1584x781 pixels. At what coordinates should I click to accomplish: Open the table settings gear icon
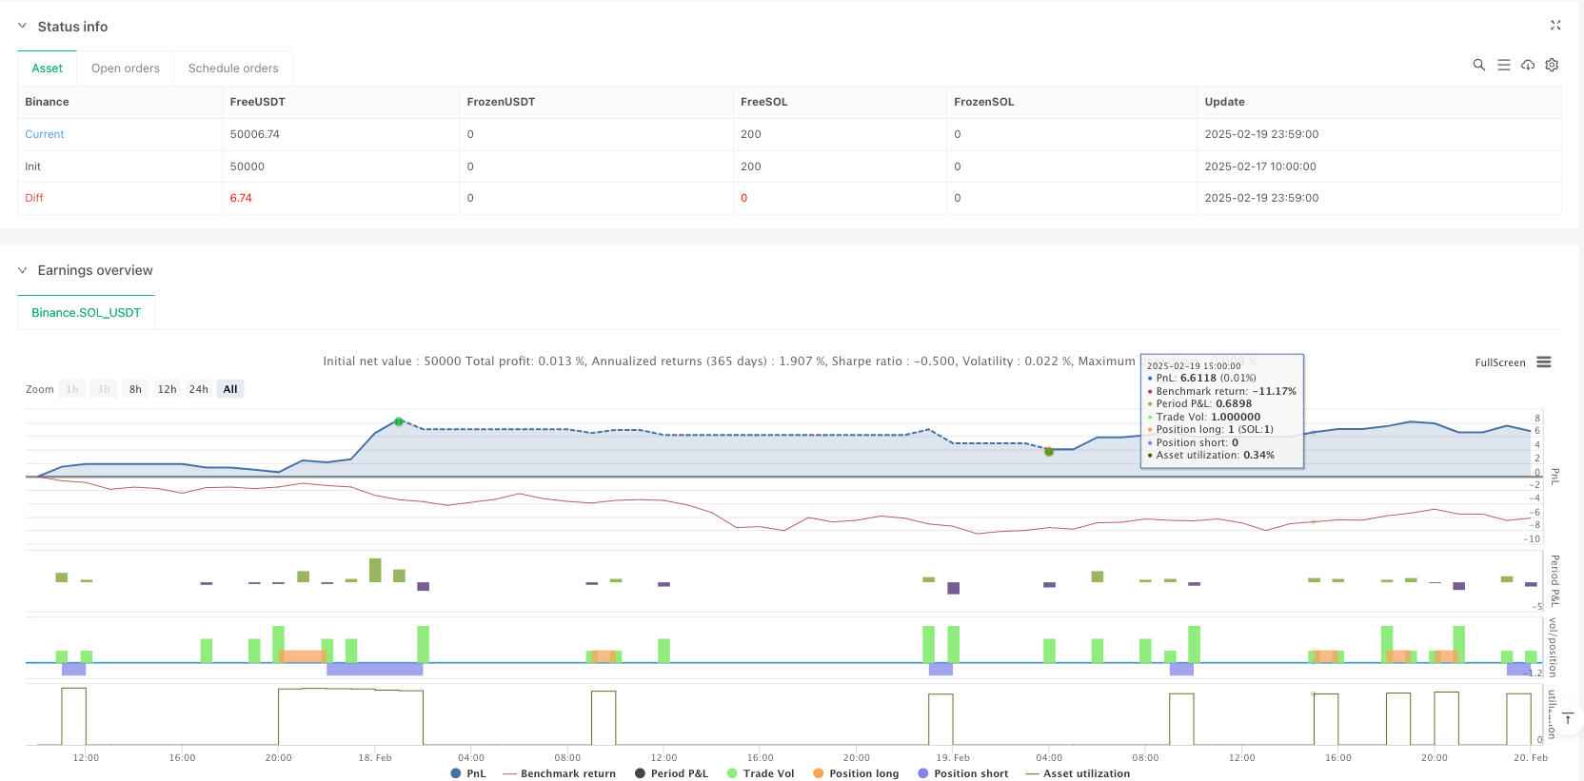click(1552, 65)
